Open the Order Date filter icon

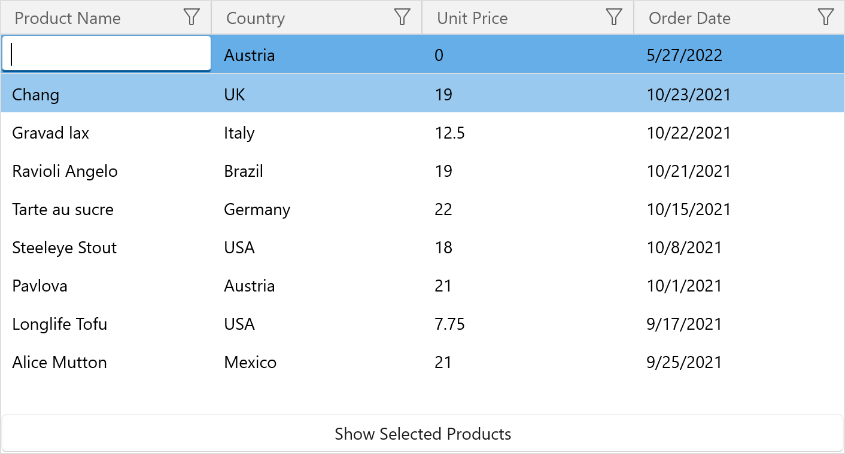tap(825, 17)
